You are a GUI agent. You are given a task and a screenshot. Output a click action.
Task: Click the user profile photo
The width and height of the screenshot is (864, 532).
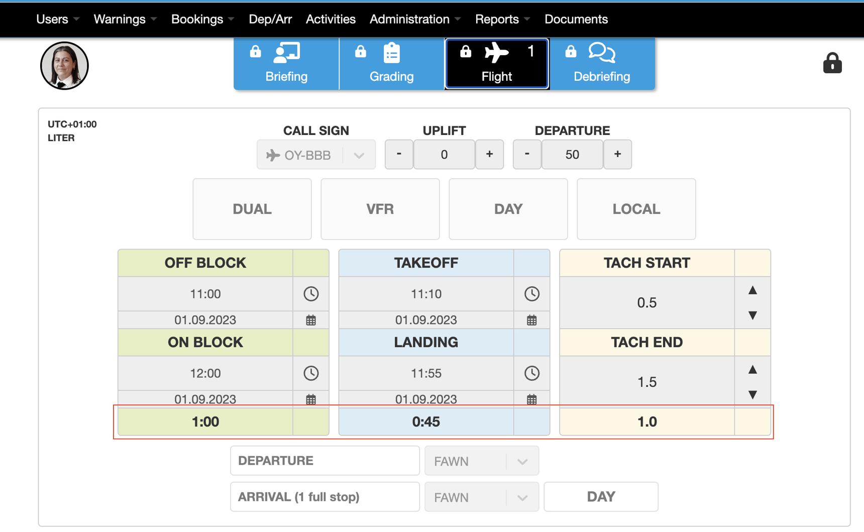point(64,66)
